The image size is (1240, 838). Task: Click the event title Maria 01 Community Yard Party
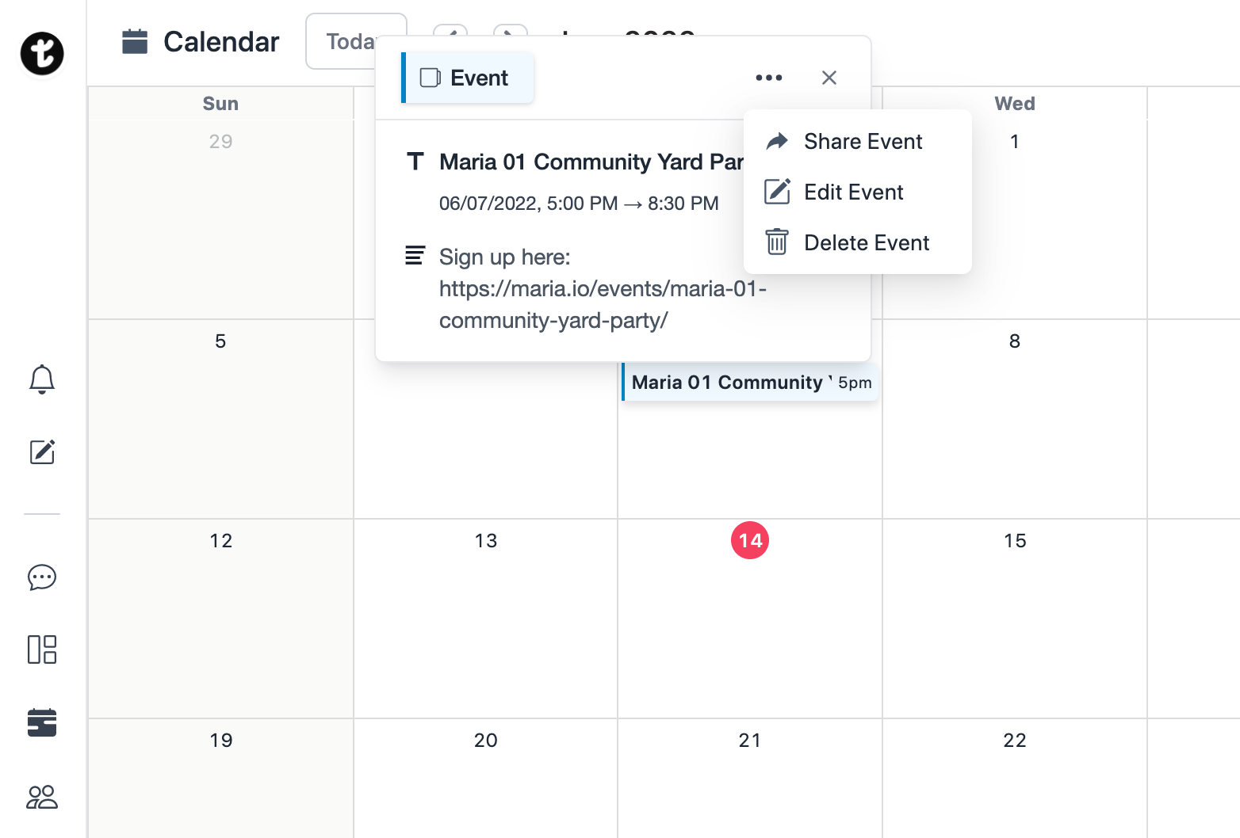click(x=591, y=162)
